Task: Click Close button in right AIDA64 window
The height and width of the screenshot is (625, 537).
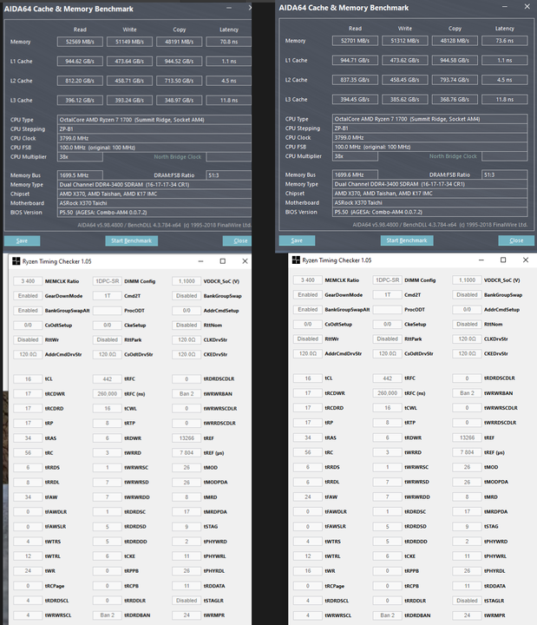Action: coord(516,240)
